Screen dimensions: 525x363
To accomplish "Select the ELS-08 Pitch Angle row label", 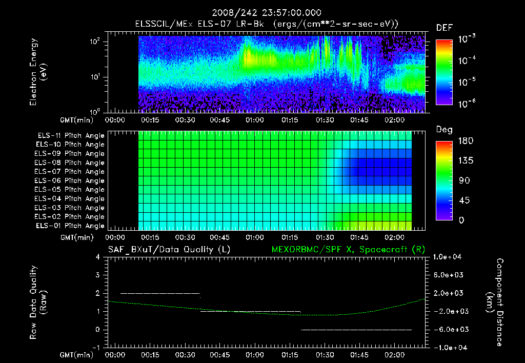I will click(69, 163).
